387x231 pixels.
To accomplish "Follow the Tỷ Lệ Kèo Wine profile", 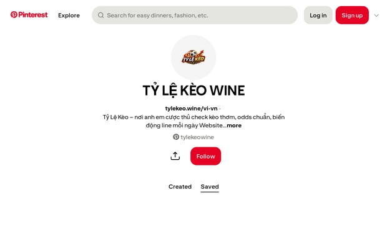I will (x=205, y=156).
